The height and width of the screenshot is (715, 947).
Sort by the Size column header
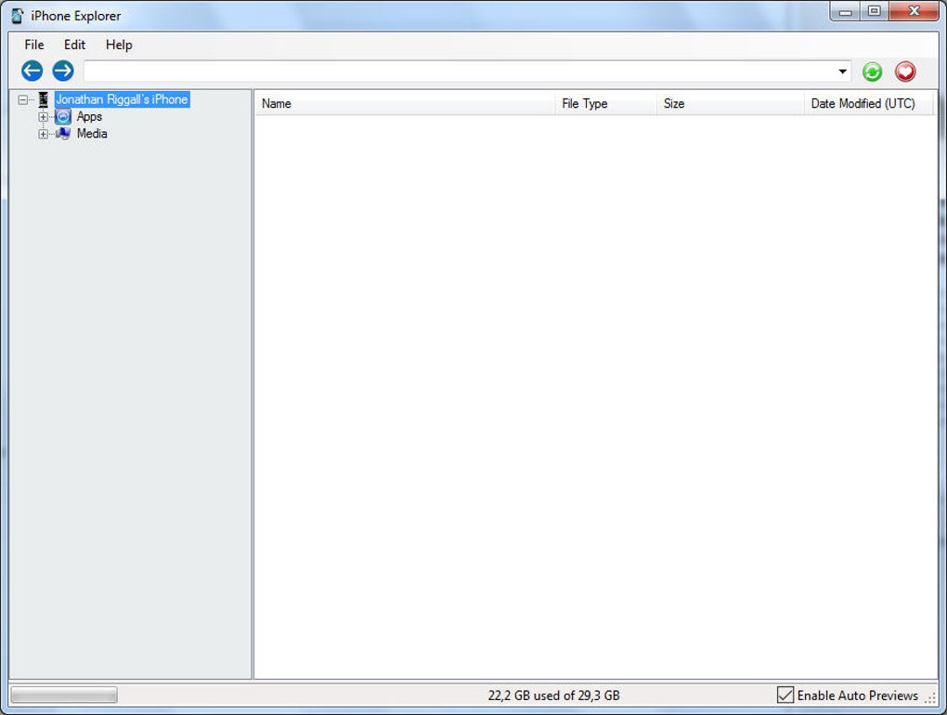coord(730,103)
